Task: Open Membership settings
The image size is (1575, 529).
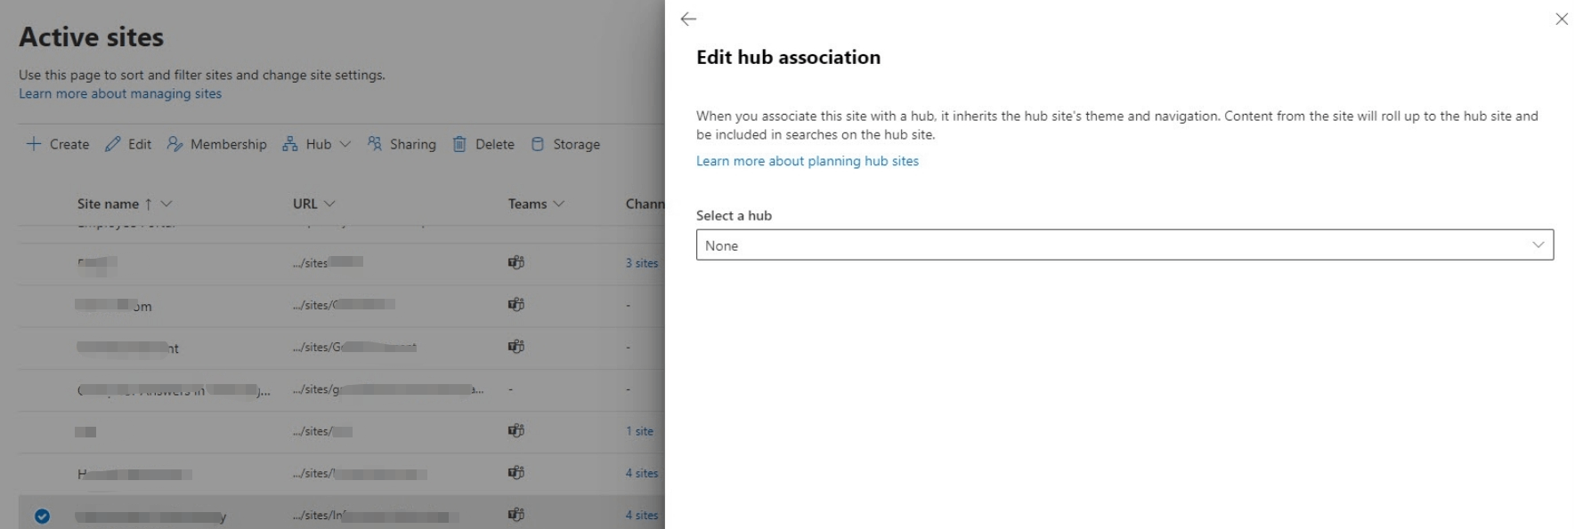Action: (x=216, y=144)
